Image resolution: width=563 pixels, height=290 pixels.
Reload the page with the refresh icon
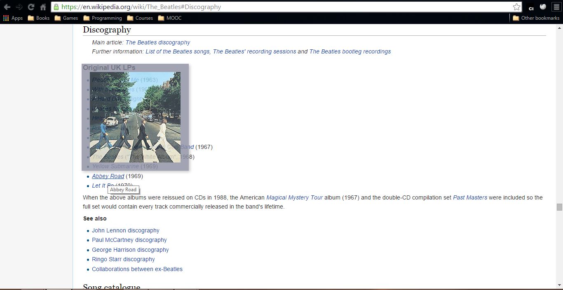[31, 7]
